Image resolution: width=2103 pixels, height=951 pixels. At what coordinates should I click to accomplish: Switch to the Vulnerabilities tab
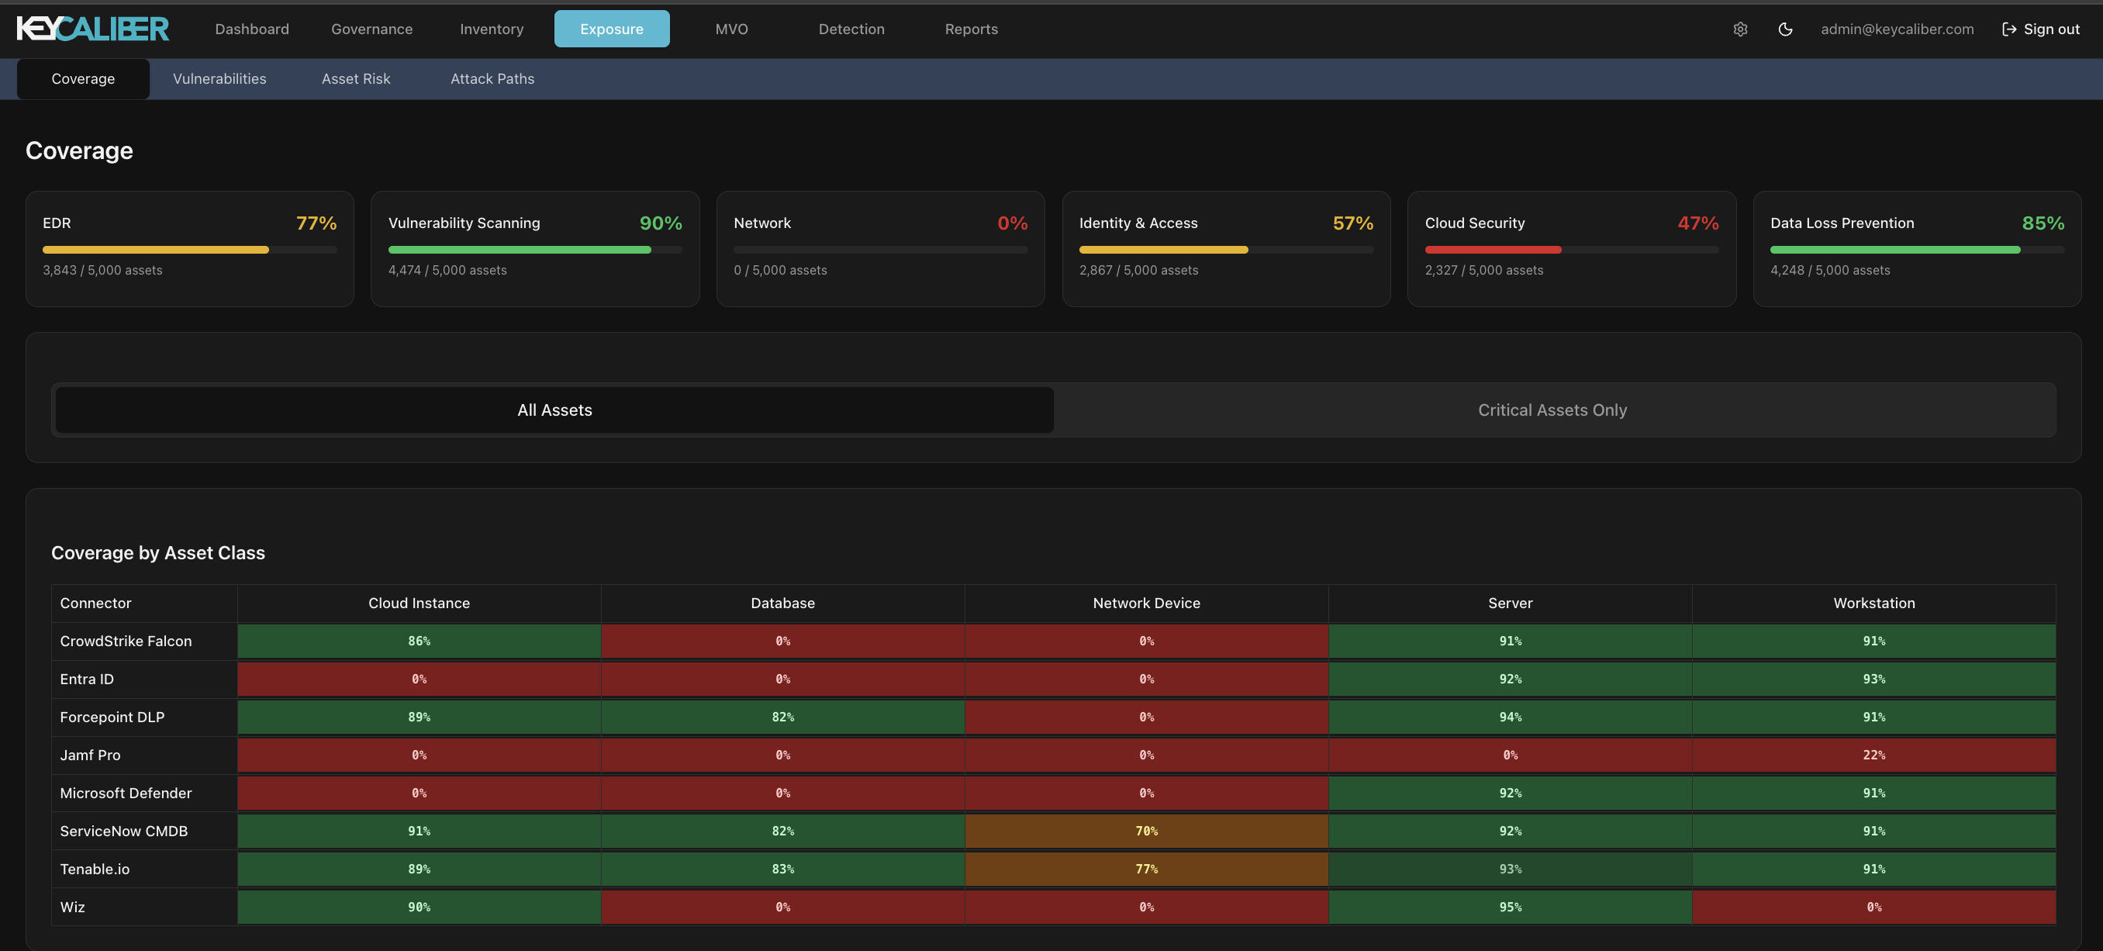coord(219,79)
